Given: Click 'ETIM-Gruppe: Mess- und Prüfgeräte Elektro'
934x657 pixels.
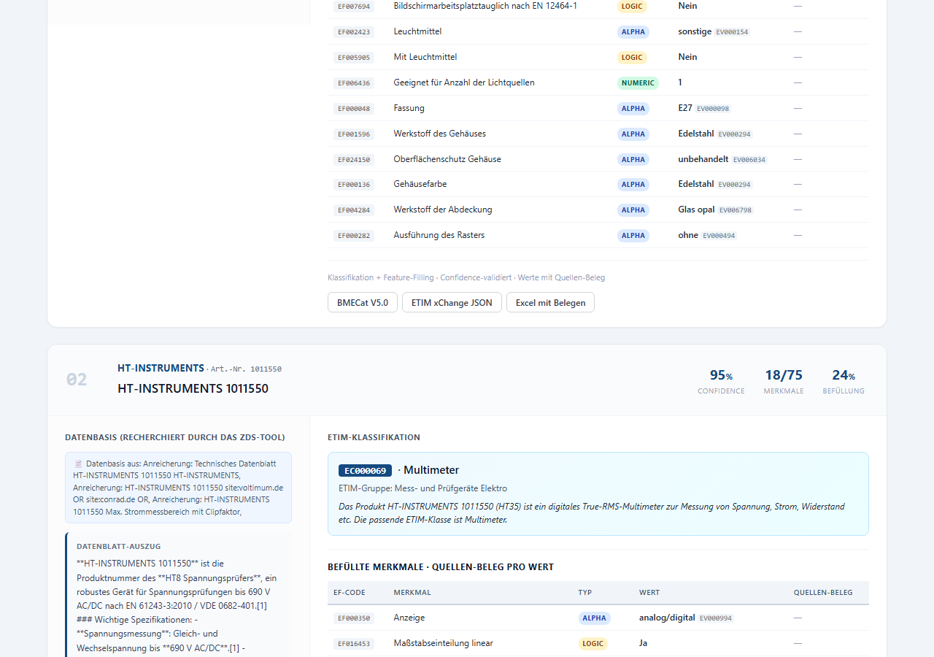Looking at the screenshot, I should (x=422, y=488).
